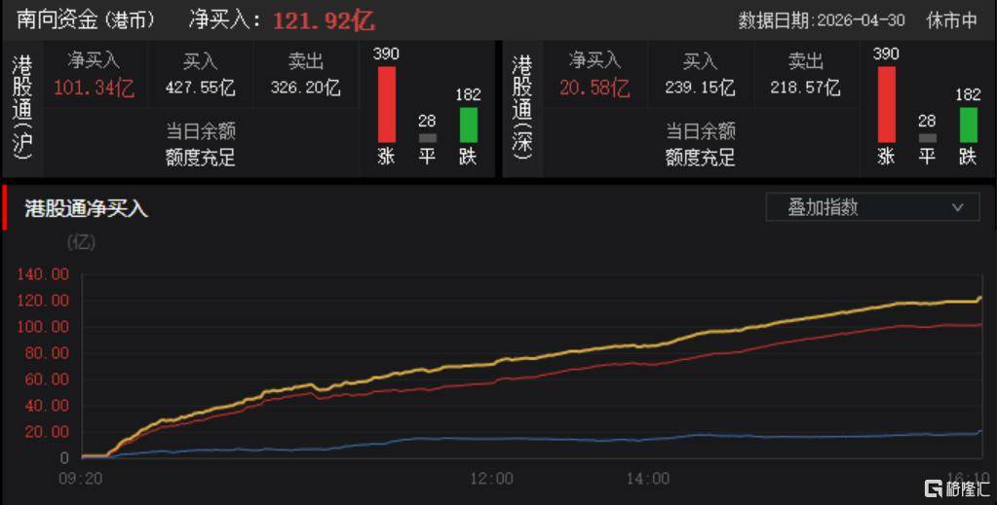Click Shanghai net buy value 101.34亿
The width and height of the screenshot is (997, 505).
click(x=95, y=88)
